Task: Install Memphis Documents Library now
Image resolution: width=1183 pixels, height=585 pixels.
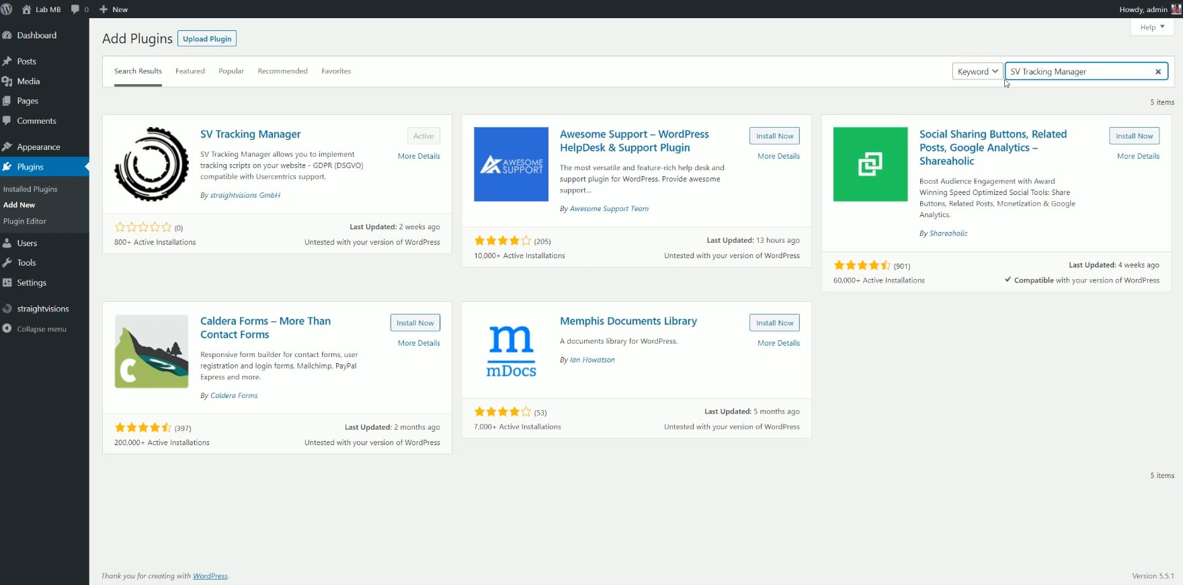Action: 774,323
